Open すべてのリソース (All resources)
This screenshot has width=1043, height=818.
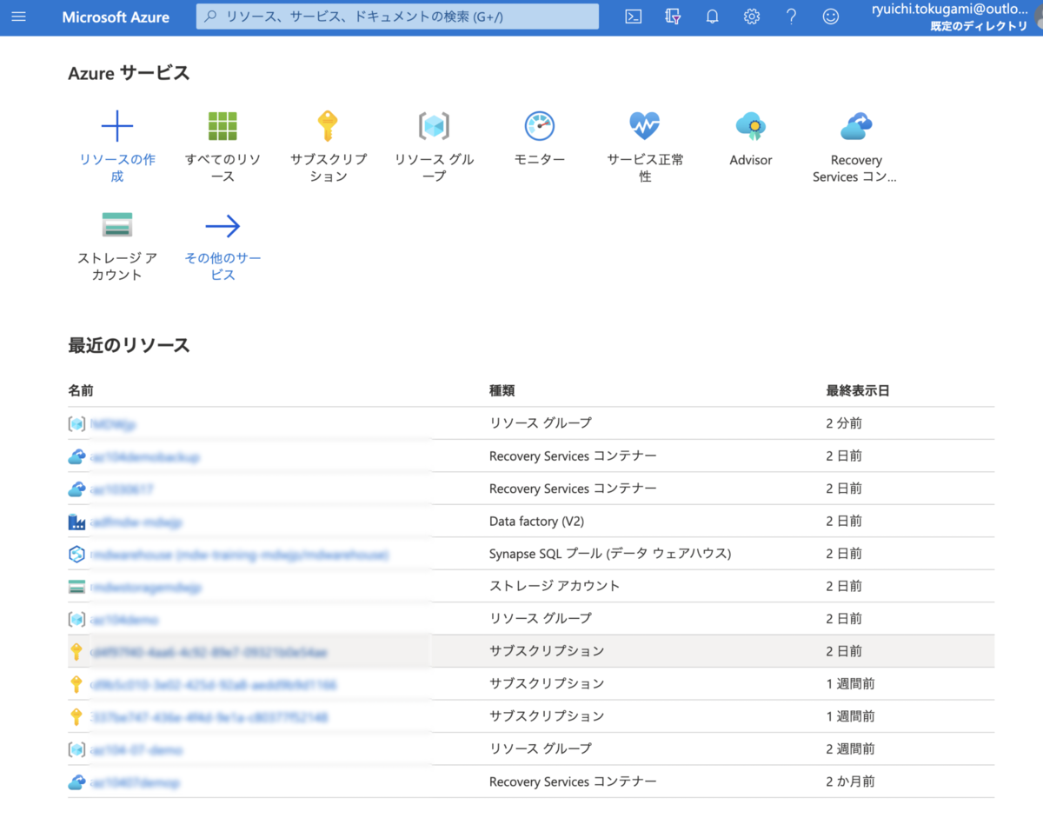coord(223,125)
